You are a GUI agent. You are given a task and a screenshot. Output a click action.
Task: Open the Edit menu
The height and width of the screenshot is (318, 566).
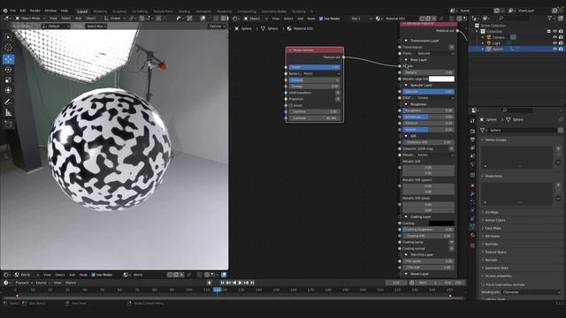[x=23, y=11]
